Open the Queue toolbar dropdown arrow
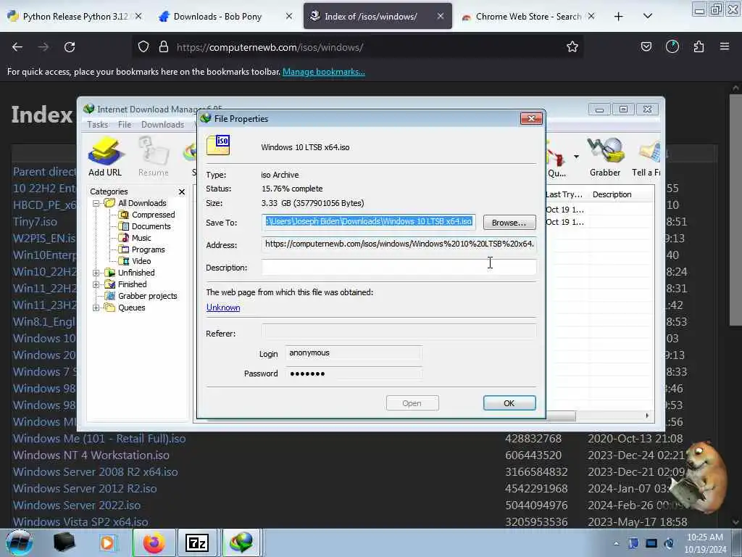 (x=576, y=157)
